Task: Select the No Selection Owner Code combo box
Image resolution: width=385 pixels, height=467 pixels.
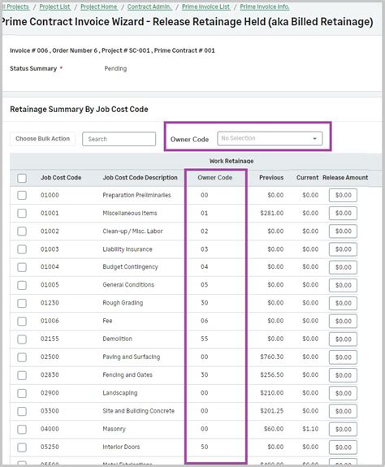Action: [270, 139]
